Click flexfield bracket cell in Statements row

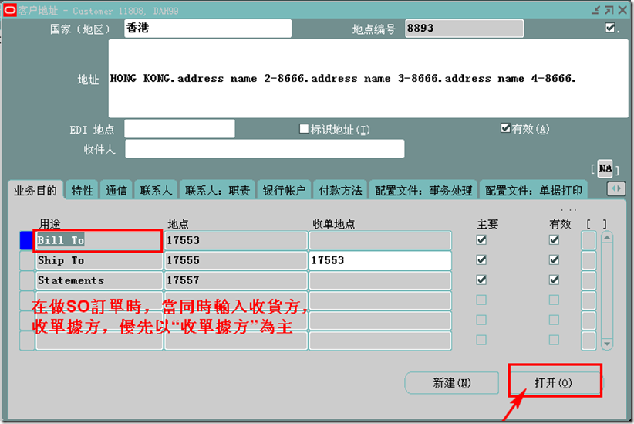[x=588, y=280]
